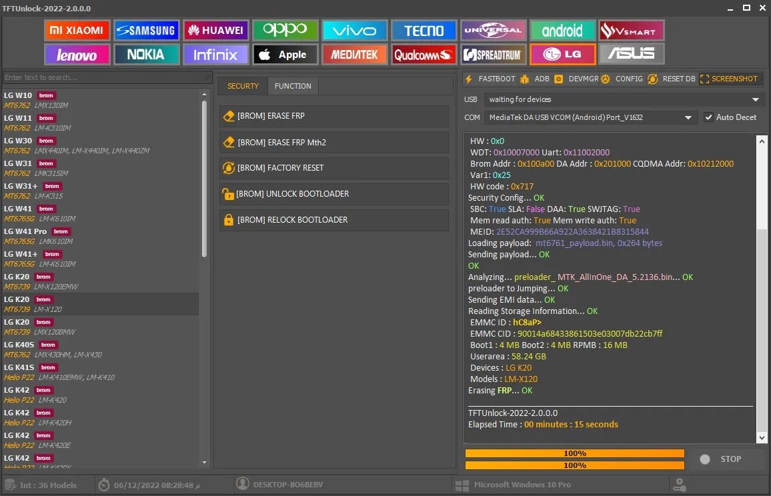Viewport: 771px width, 496px height.
Task: Select the Tecno brand logo
Action: pos(424,31)
